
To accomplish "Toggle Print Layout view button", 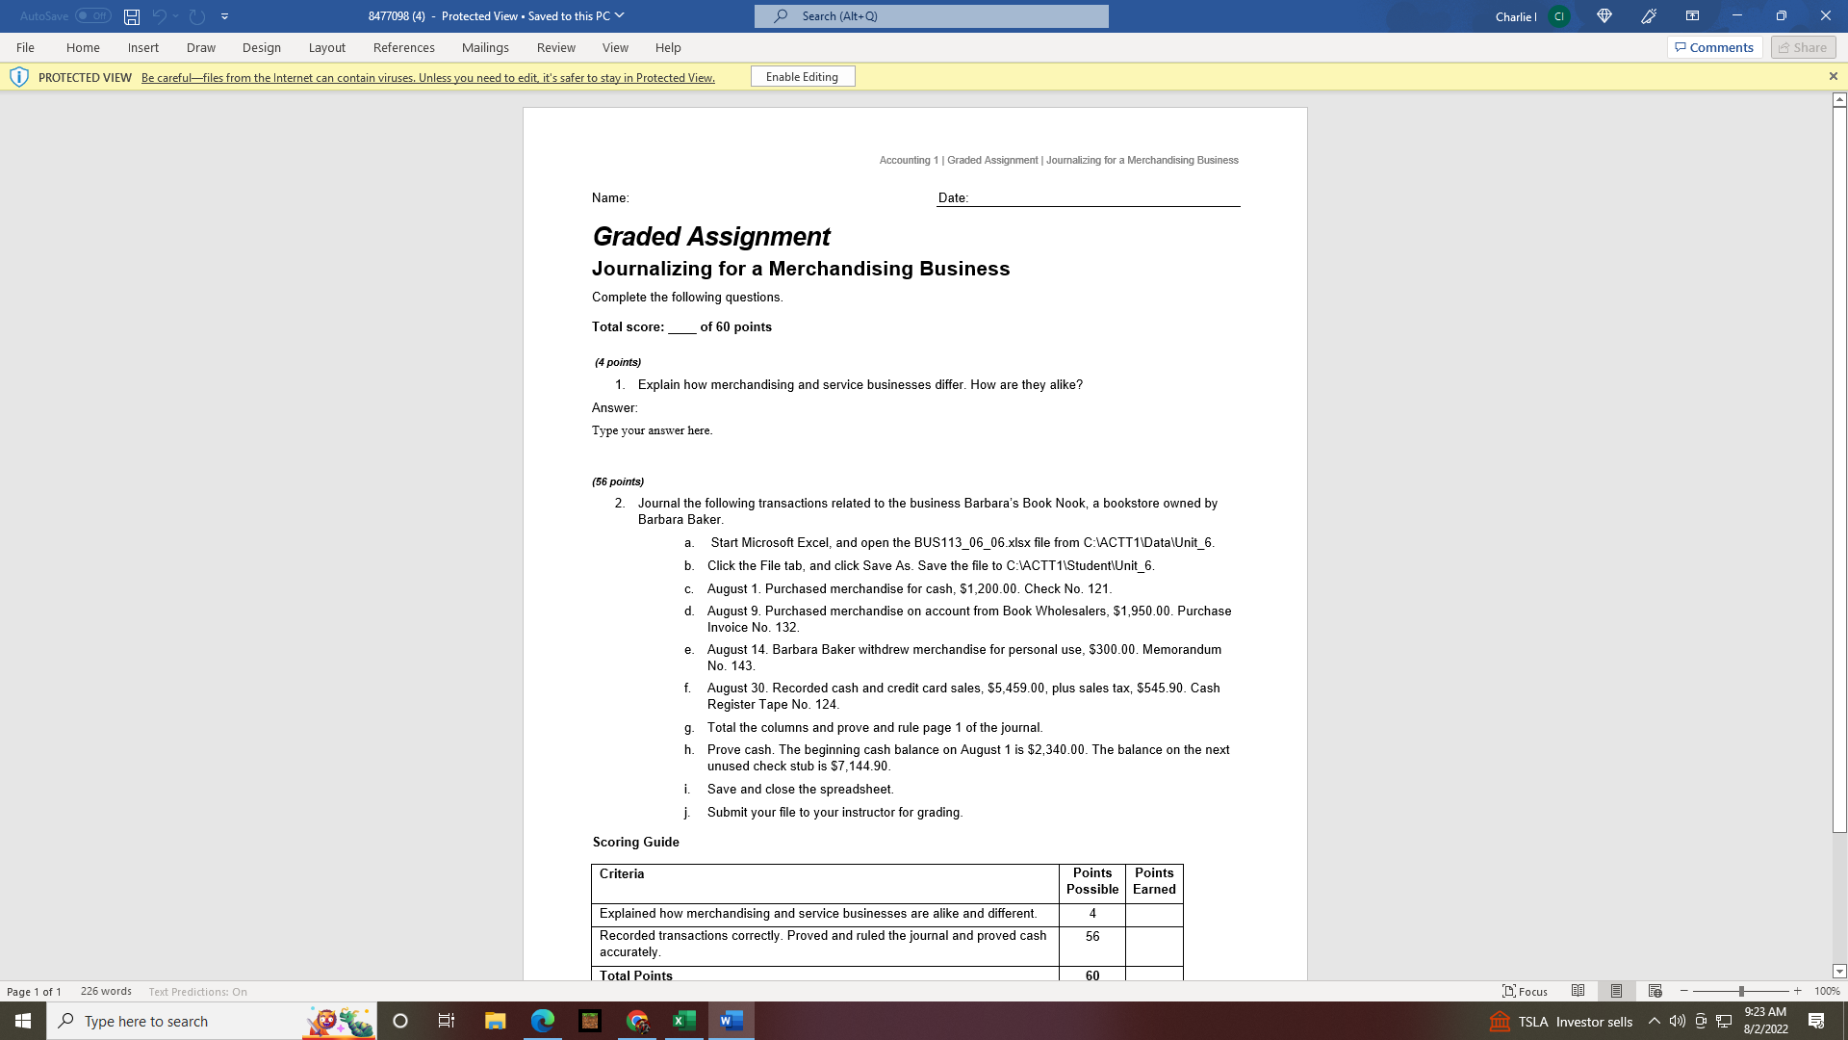I will pyautogui.click(x=1616, y=991).
